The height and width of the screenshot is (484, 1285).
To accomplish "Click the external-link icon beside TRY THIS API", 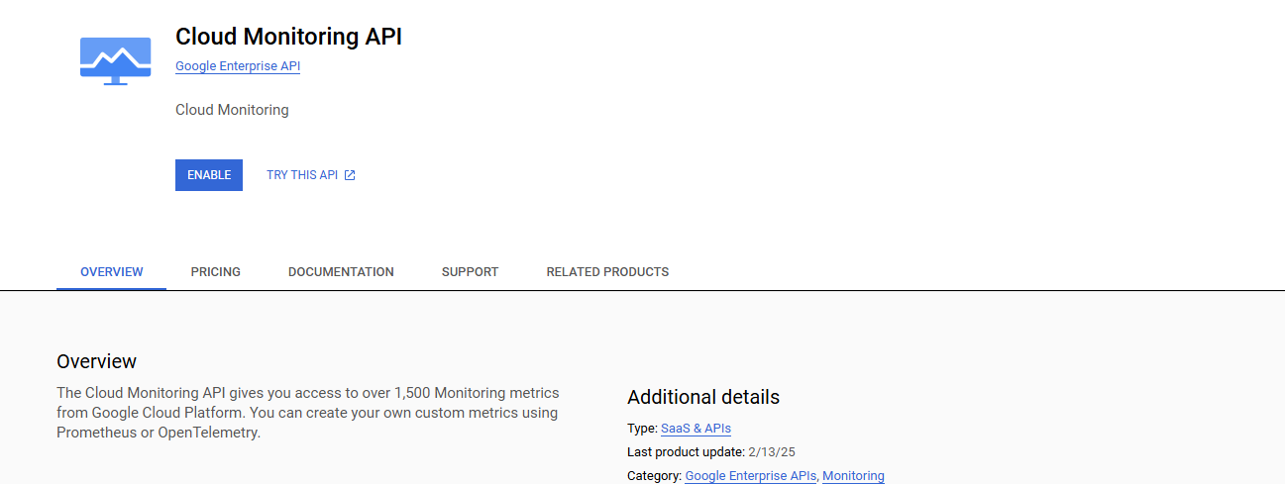I will tap(350, 175).
